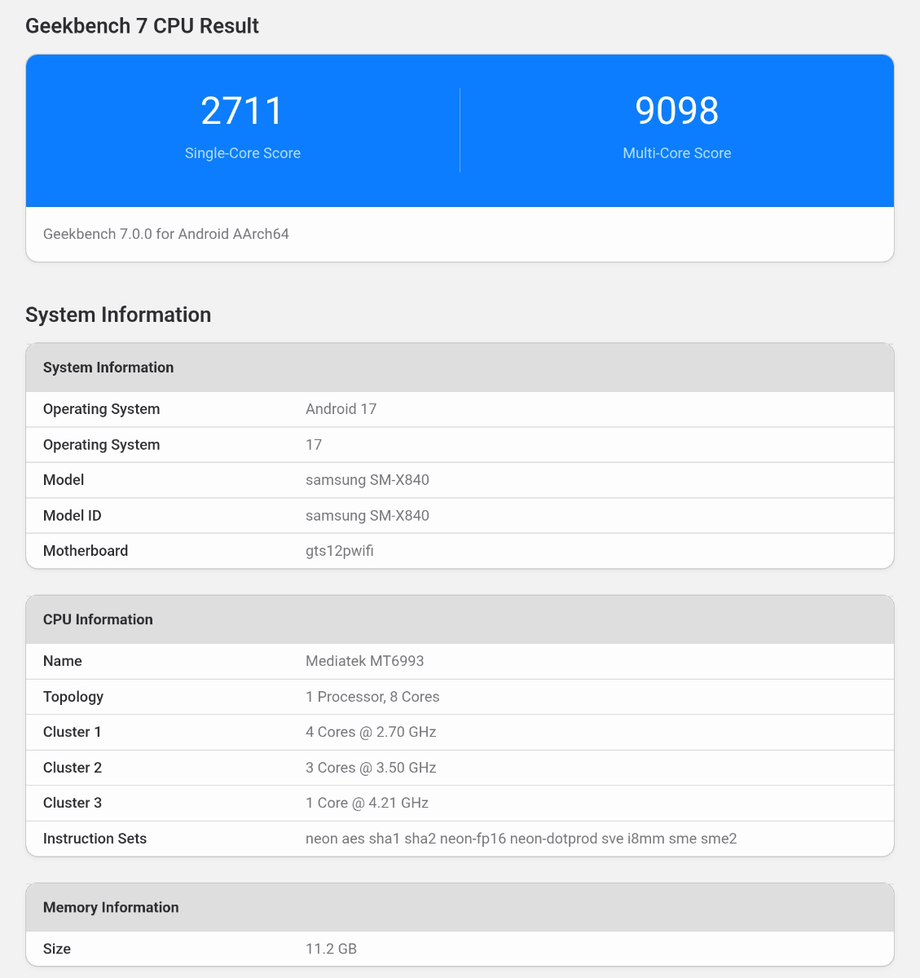The image size is (920, 978).
Task: Click the memory Size label
Action: point(57,949)
